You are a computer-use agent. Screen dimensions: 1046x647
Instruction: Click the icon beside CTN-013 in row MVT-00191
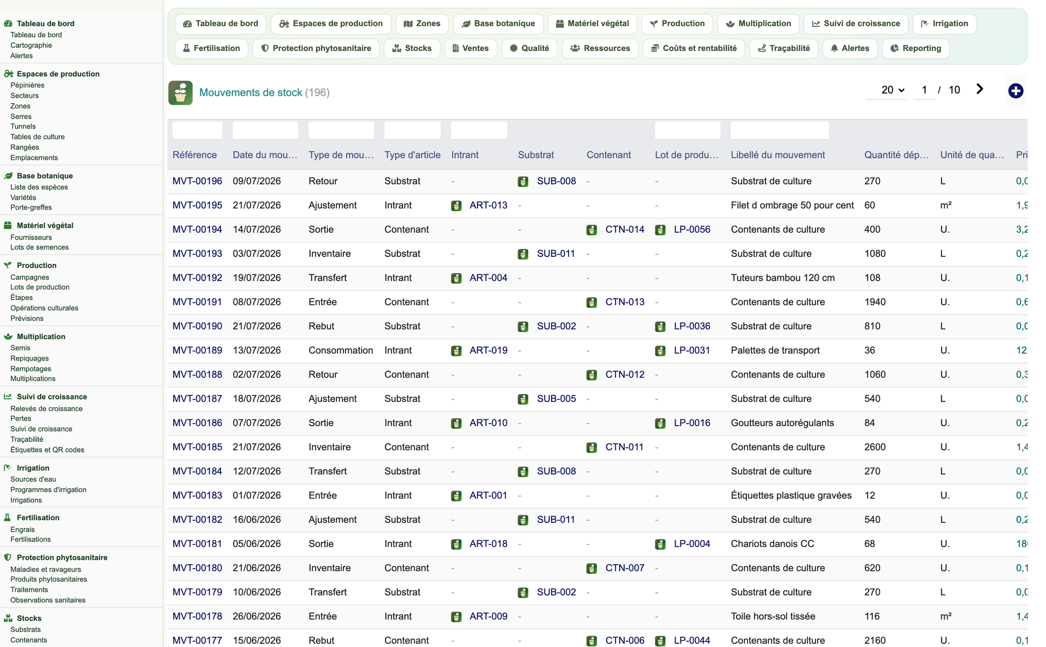click(592, 303)
